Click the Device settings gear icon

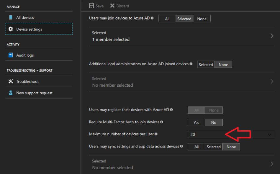pos(11,29)
